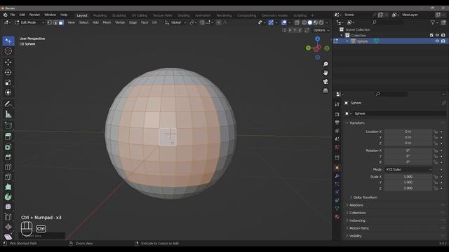Select the Poly Build tool
This screenshot has height=252, width=449.
[8, 187]
